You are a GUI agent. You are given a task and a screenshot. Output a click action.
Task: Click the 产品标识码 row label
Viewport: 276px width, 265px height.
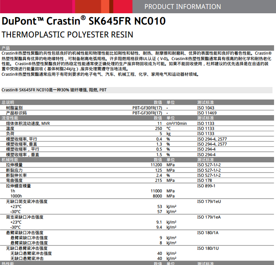click(x=16, y=113)
